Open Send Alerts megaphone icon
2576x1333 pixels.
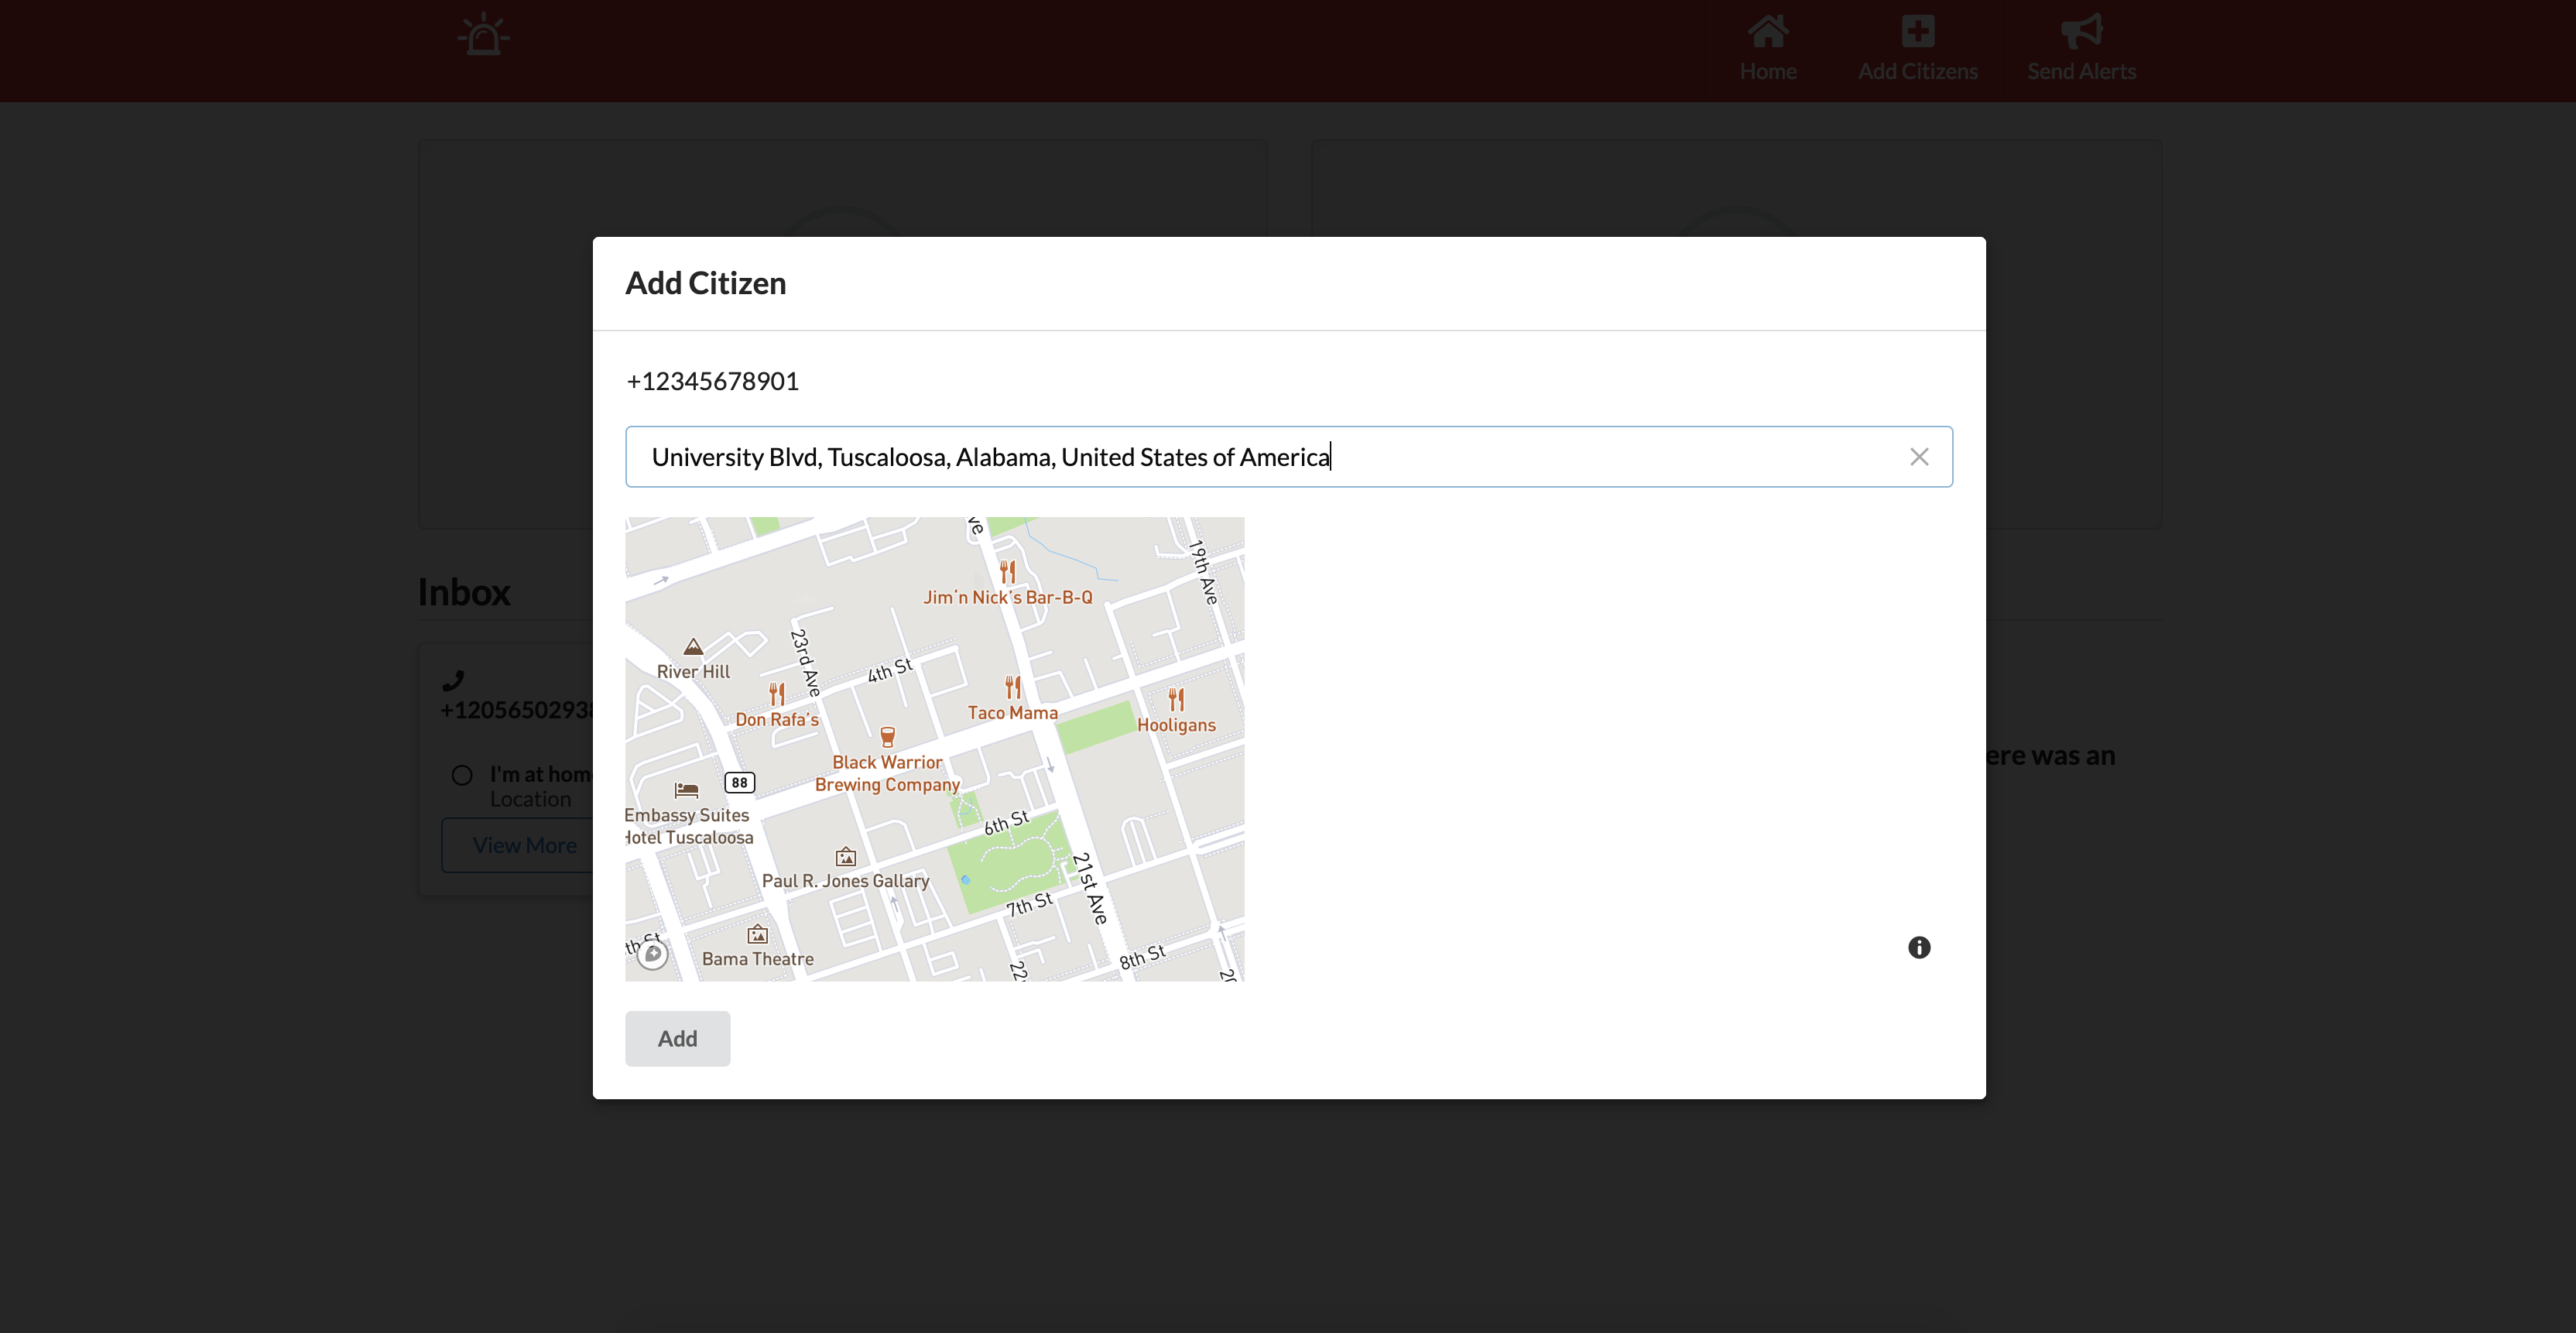point(2081,32)
